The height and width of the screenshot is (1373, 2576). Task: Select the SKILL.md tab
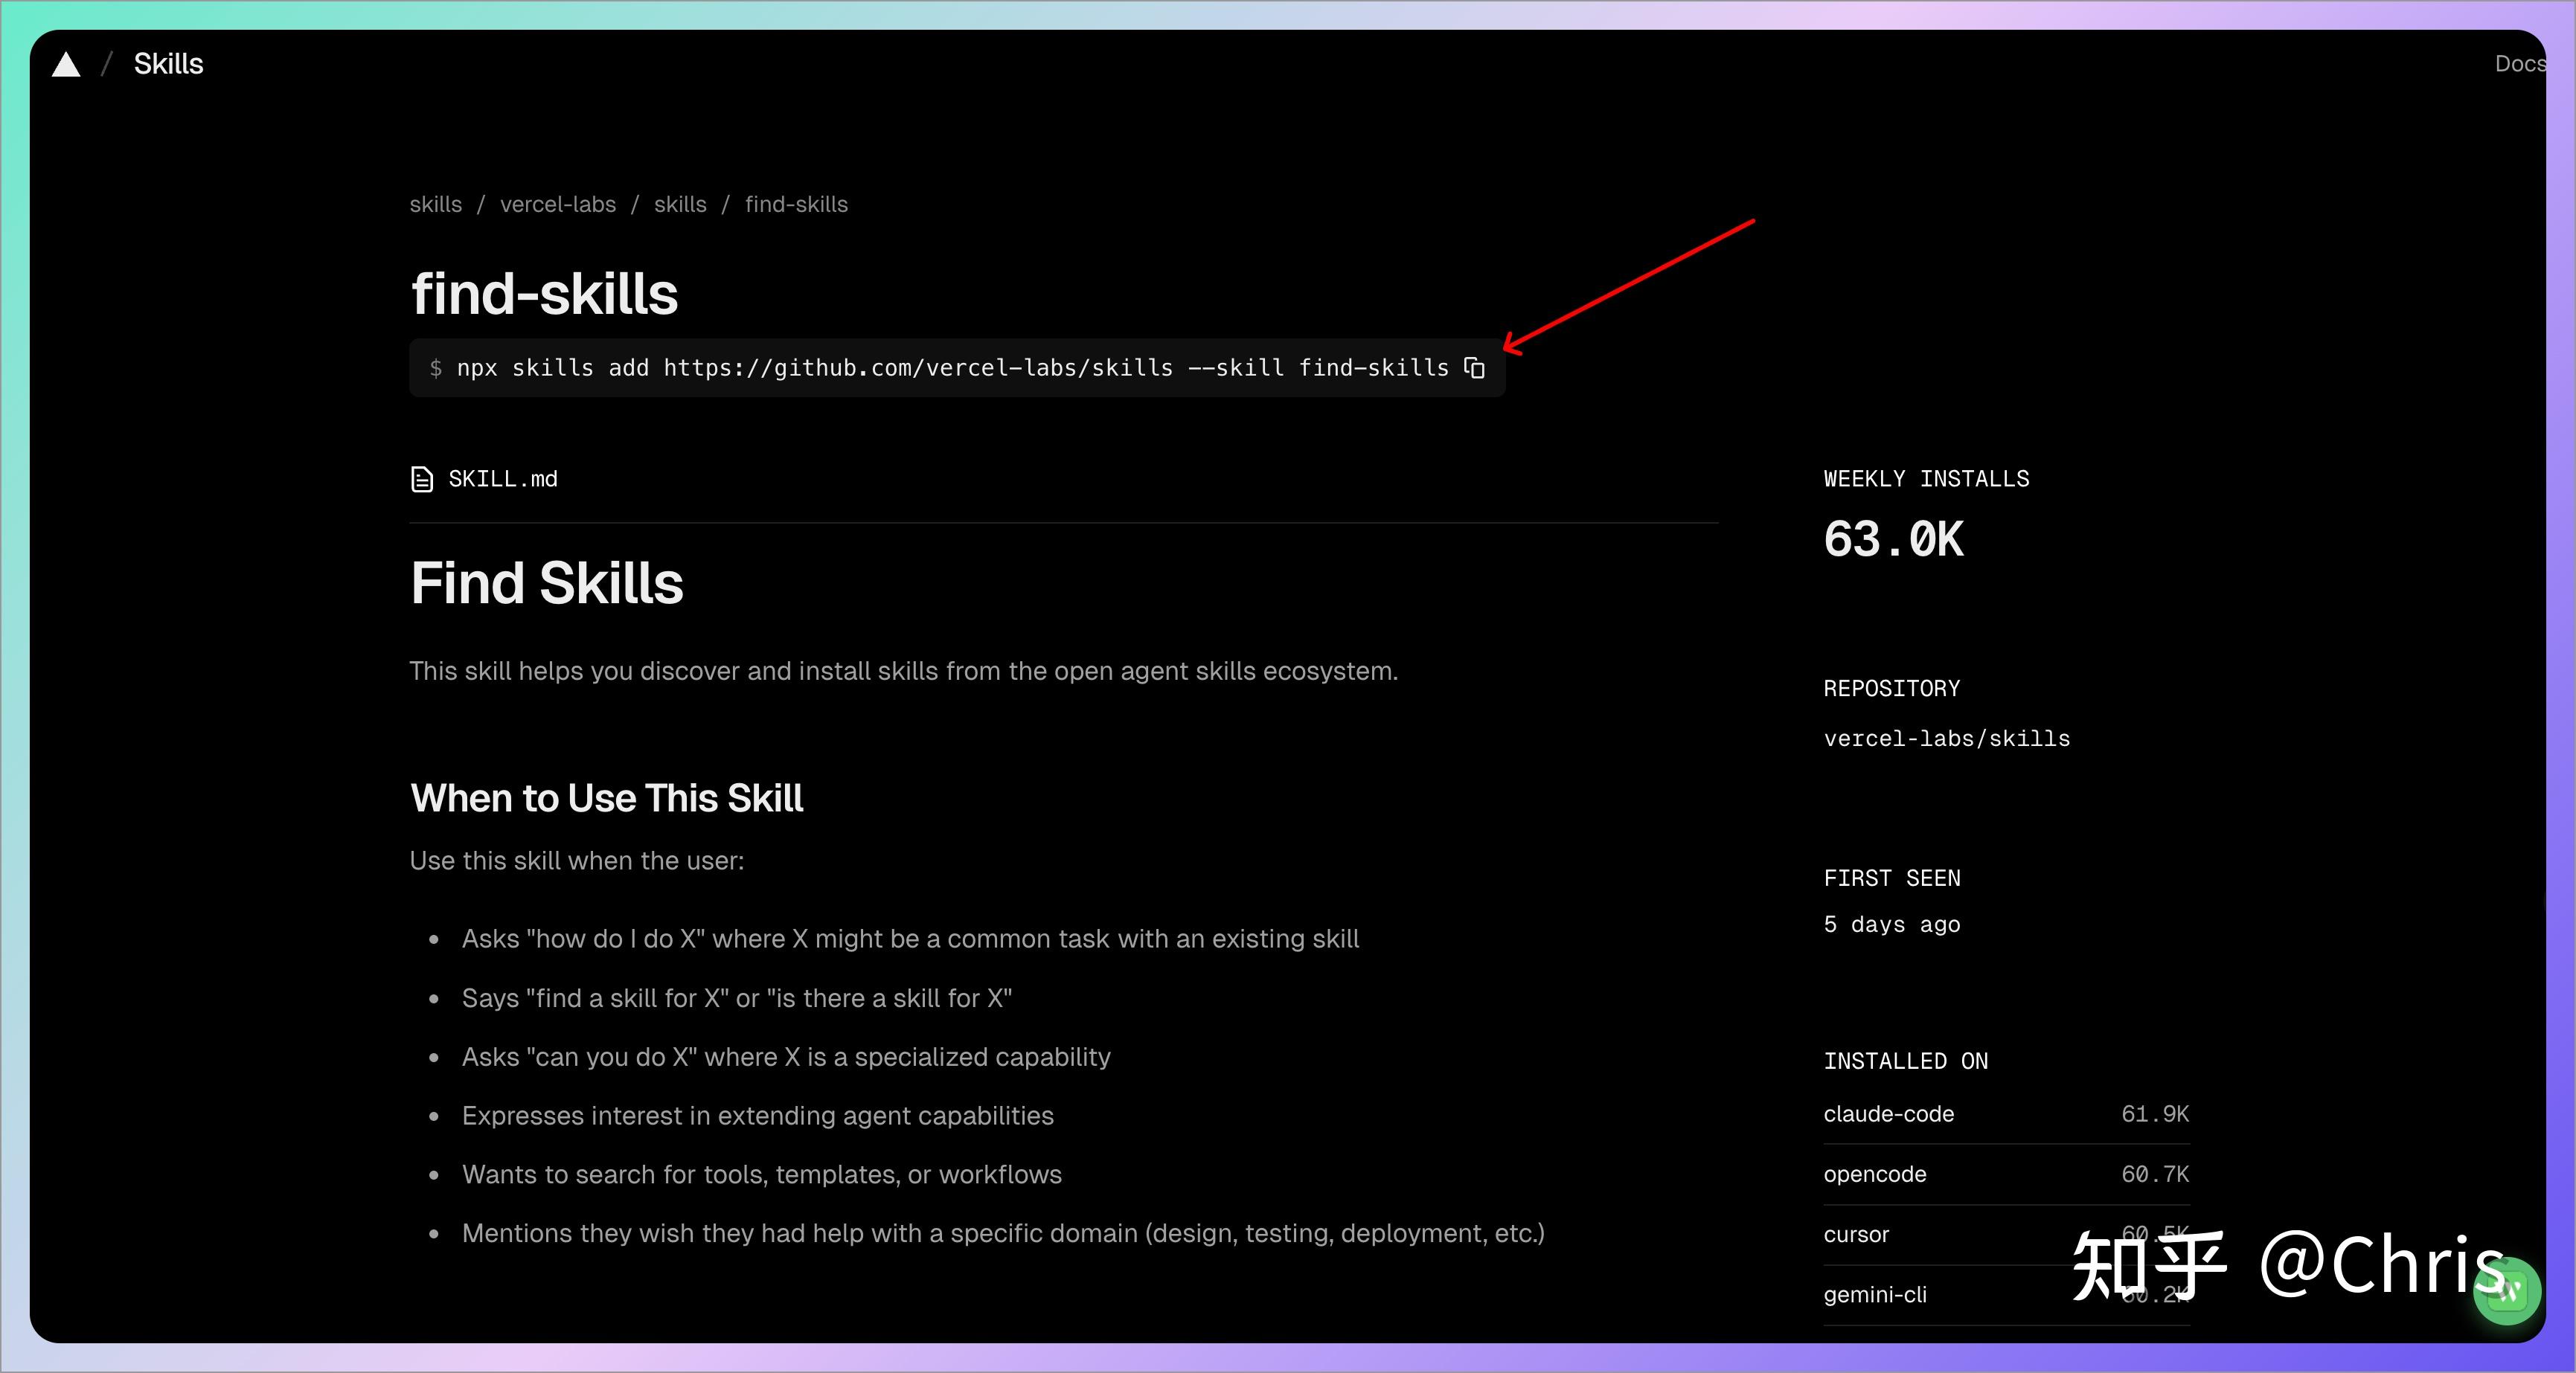484,480
